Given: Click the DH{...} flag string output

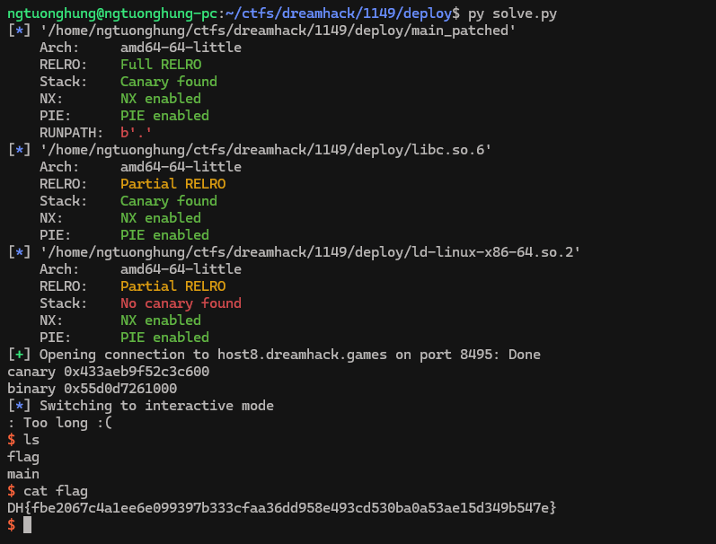Looking at the screenshot, I should [282, 508].
